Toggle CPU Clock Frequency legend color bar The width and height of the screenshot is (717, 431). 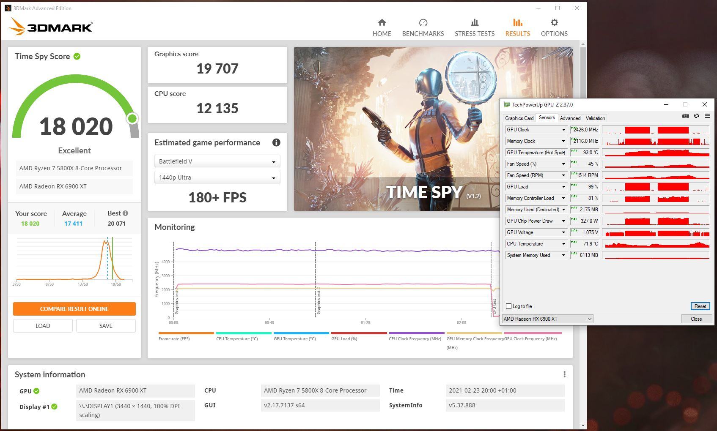click(417, 333)
